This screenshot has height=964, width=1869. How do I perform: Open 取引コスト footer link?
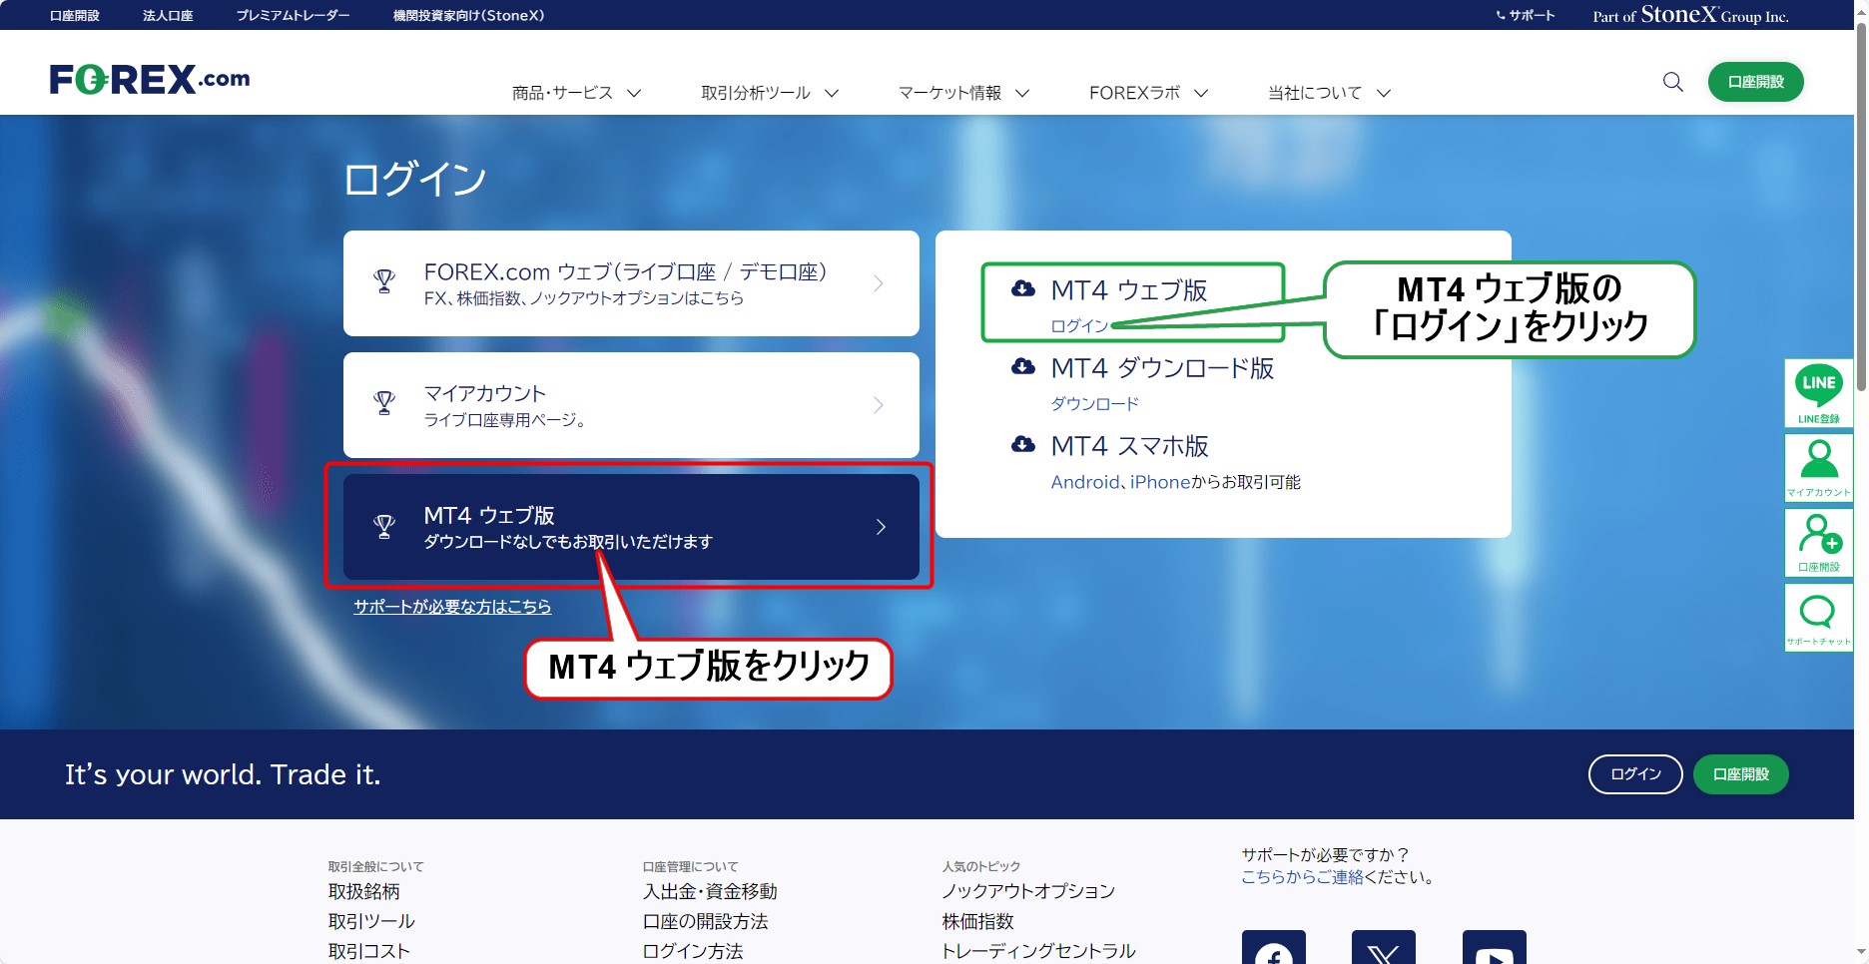coord(369,951)
